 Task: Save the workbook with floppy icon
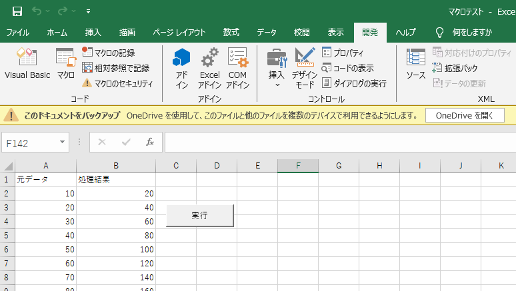(17, 11)
